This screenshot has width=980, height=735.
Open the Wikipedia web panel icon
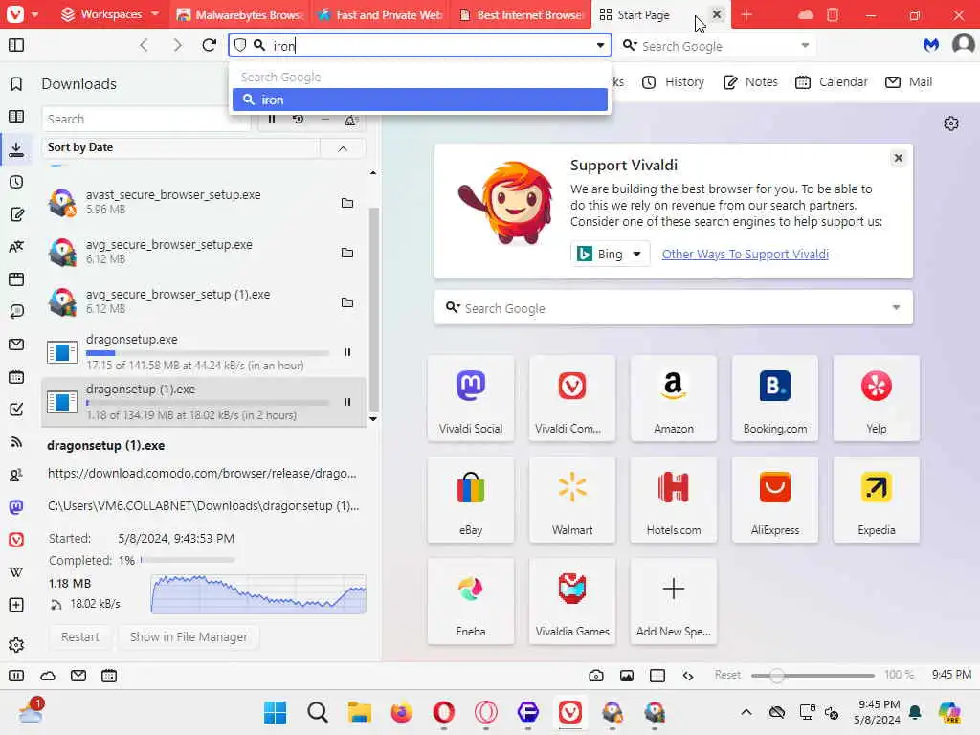pyautogui.click(x=17, y=572)
